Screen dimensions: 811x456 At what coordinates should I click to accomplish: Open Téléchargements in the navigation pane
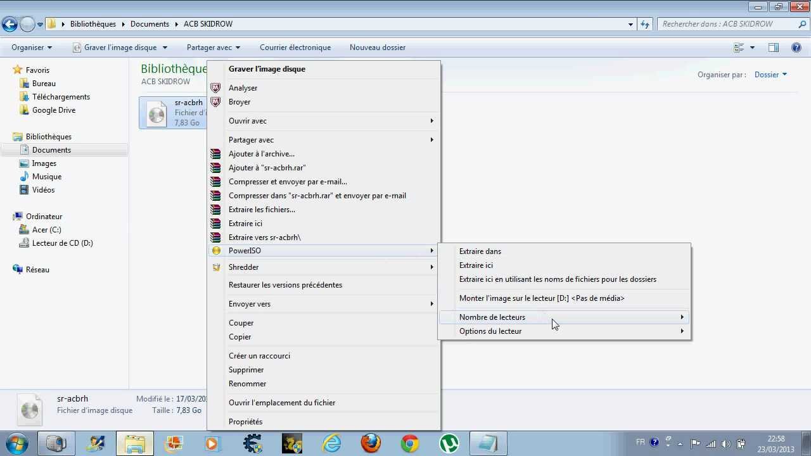click(x=61, y=97)
